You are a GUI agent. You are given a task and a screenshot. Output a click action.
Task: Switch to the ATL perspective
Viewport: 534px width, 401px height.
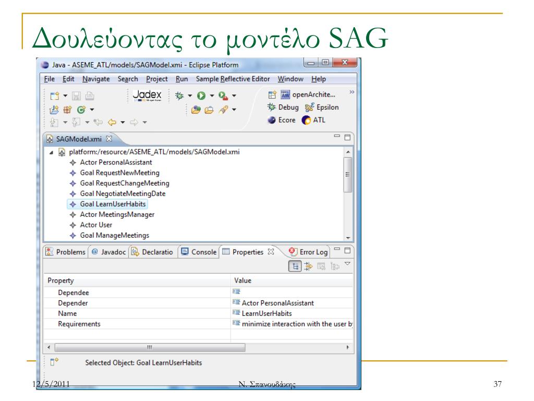(313, 120)
